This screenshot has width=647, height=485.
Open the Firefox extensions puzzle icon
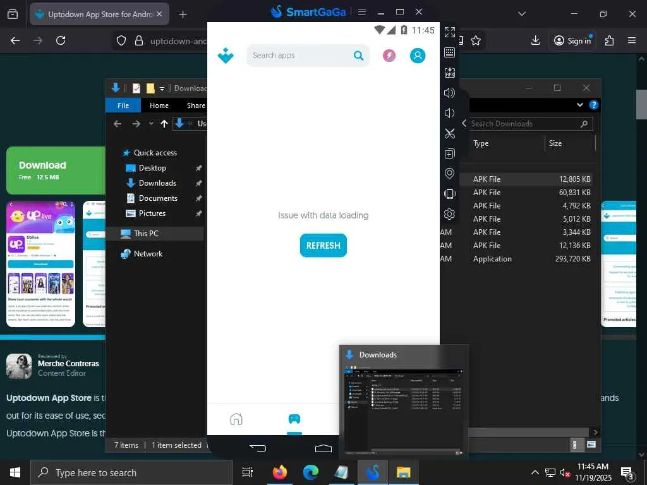609,40
